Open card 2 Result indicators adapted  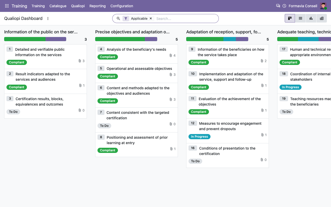(46, 81)
